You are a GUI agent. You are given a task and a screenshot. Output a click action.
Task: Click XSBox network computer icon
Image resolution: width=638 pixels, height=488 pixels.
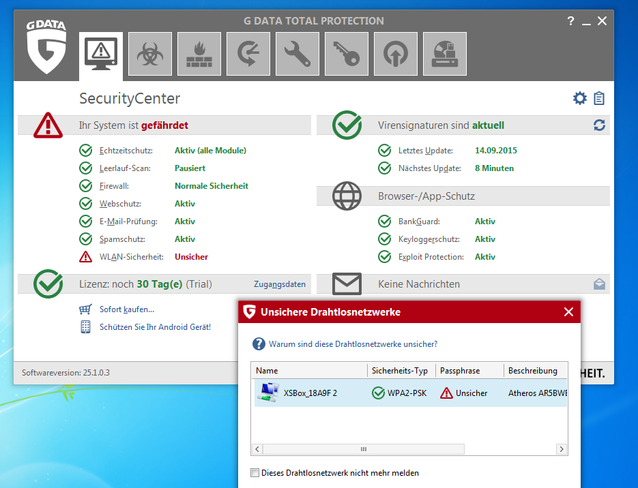(x=268, y=393)
